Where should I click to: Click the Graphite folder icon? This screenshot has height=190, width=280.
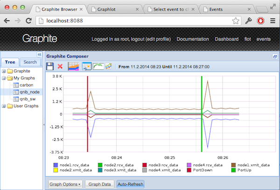coord(10,71)
